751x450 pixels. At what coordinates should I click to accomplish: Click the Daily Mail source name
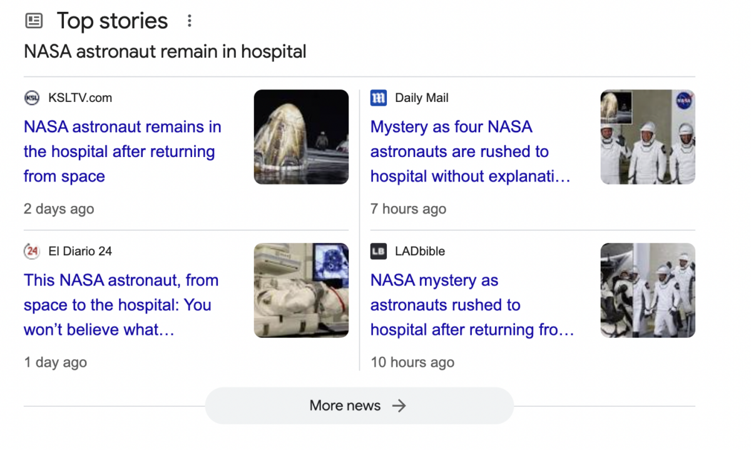pyautogui.click(x=422, y=98)
